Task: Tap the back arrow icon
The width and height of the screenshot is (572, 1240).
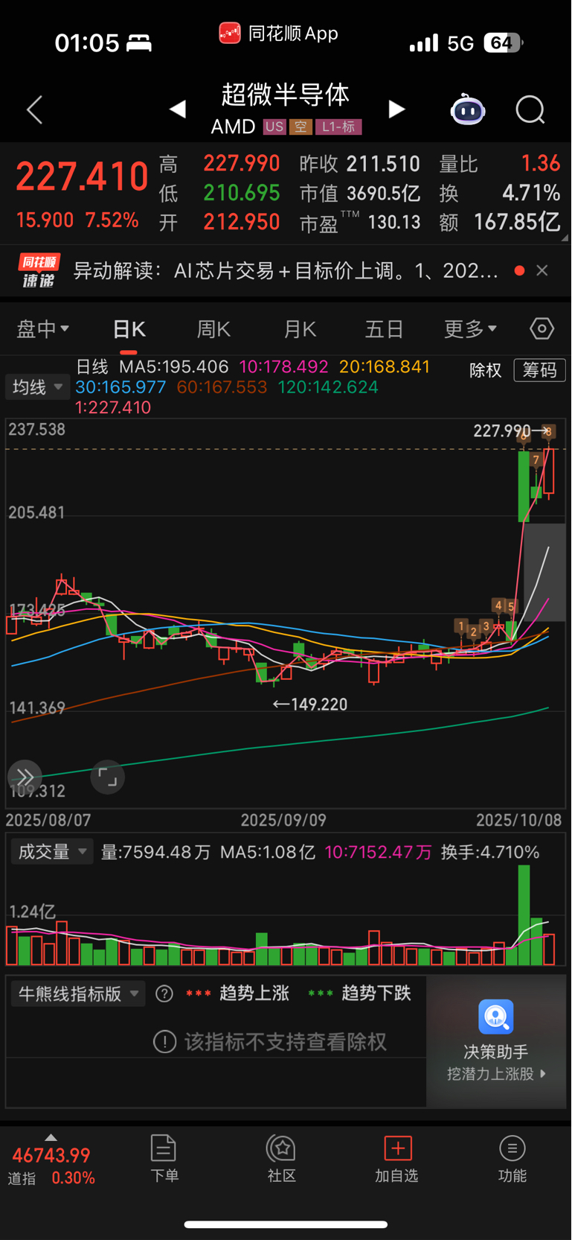Action: (x=34, y=110)
